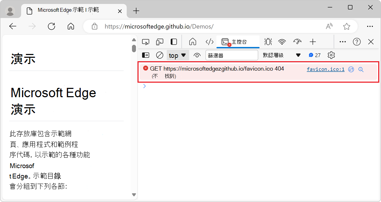381x202 pixels.
Task: Open the DevTools Welcome home tab
Action: click(x=193, y=42)
